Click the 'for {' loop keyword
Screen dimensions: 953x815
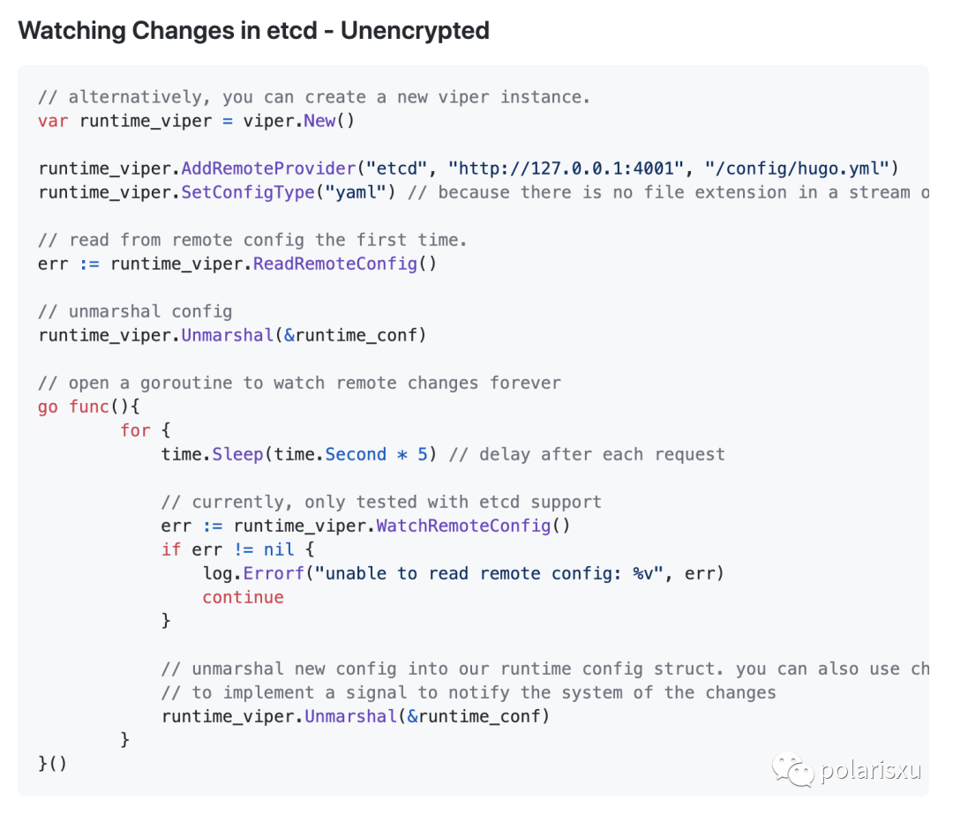[x=146, y=430]
